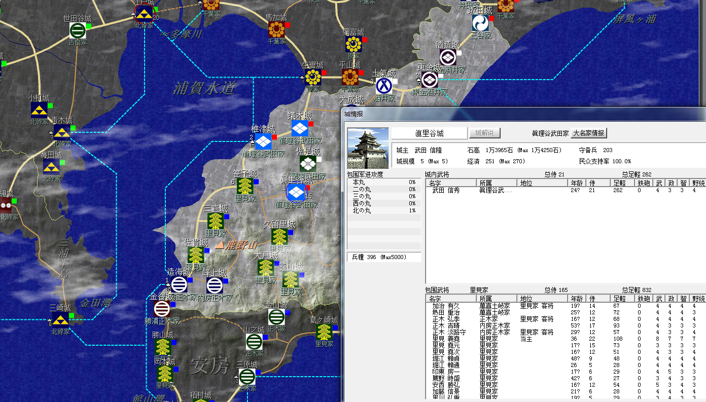
Task: Select the 坂田城 castle icon
Action: pyautogui.click(x=480, y=23)
